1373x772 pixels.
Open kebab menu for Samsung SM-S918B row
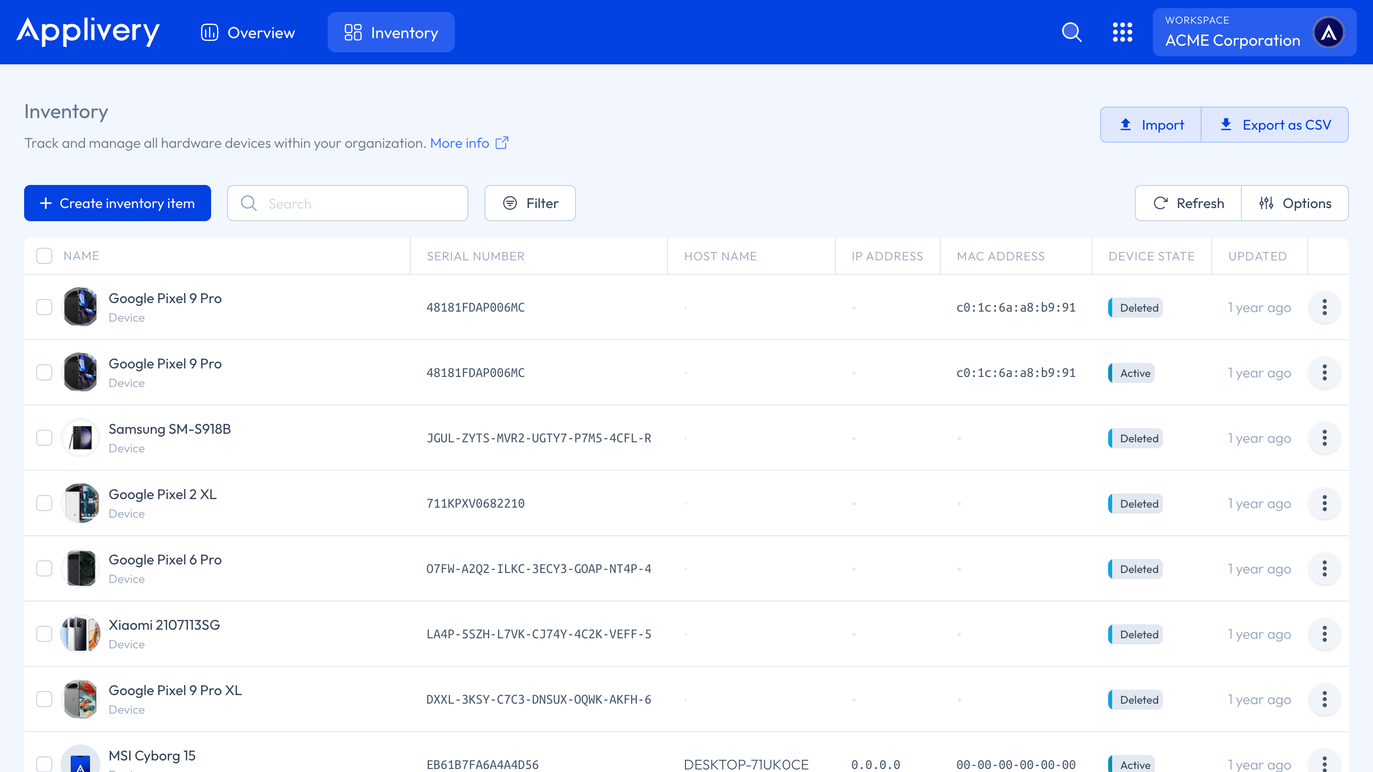pyautogui.click(x=1324, y=438)
